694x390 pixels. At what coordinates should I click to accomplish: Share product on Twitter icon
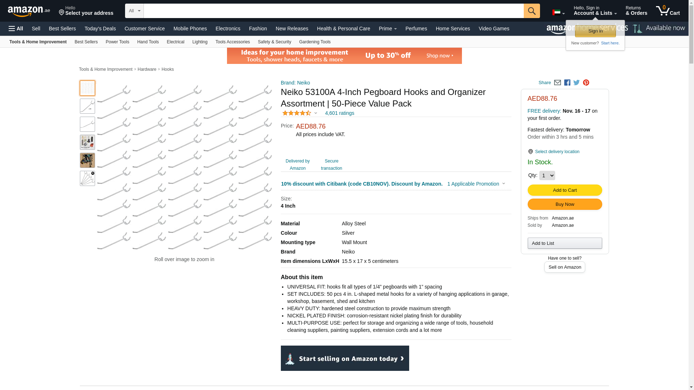(x=577, y=83)
